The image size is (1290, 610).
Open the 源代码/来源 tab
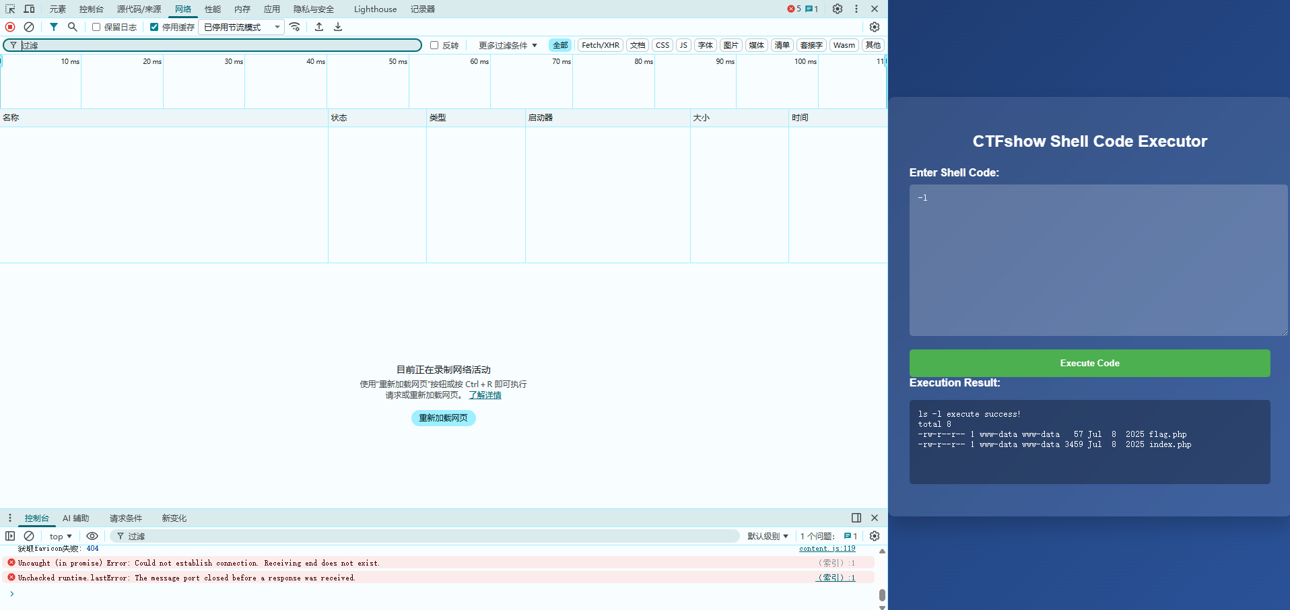pos(139,9)
